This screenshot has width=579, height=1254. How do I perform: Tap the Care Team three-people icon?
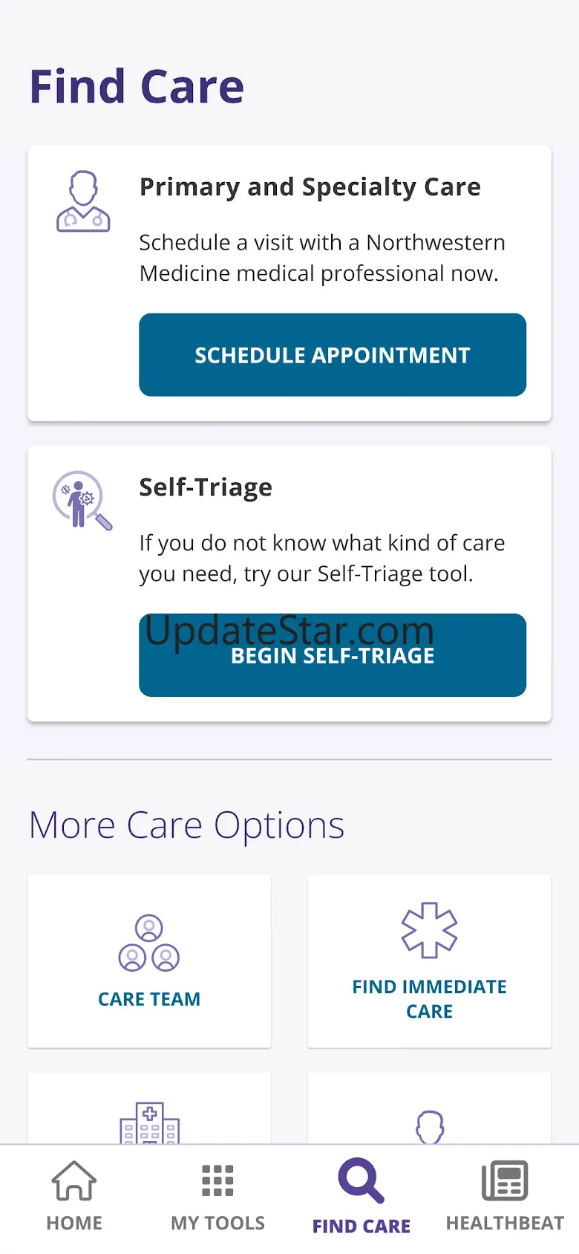tap(149, 943)
